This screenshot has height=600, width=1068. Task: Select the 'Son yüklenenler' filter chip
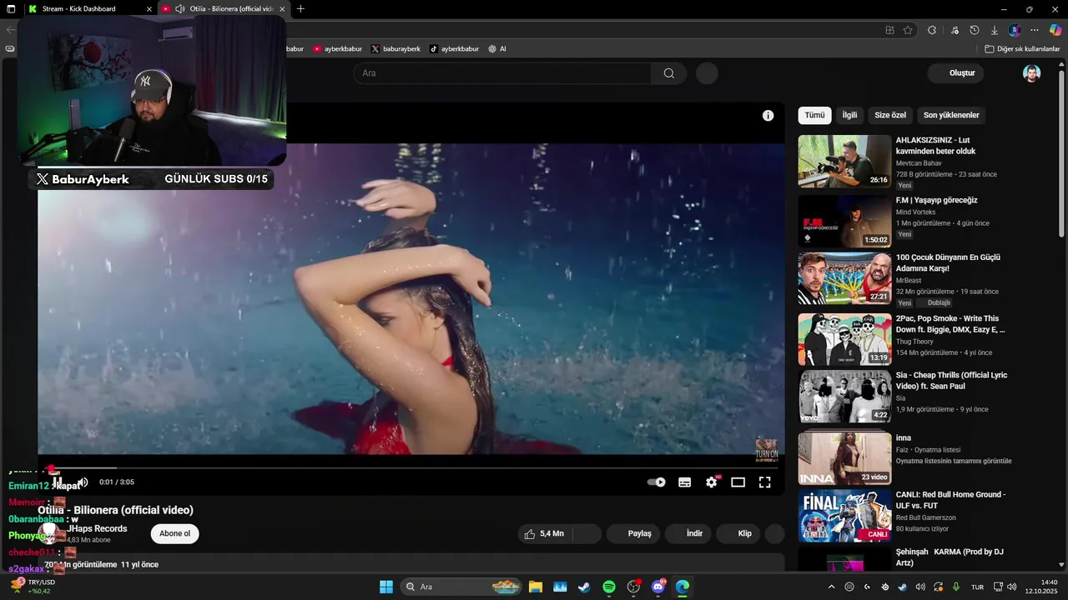(951, 115)
